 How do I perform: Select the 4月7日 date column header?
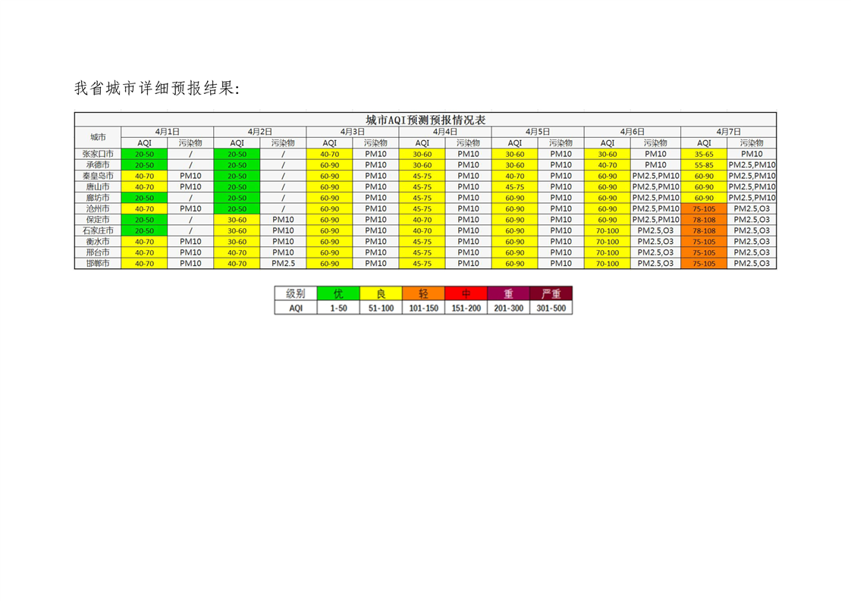[728, 132]
